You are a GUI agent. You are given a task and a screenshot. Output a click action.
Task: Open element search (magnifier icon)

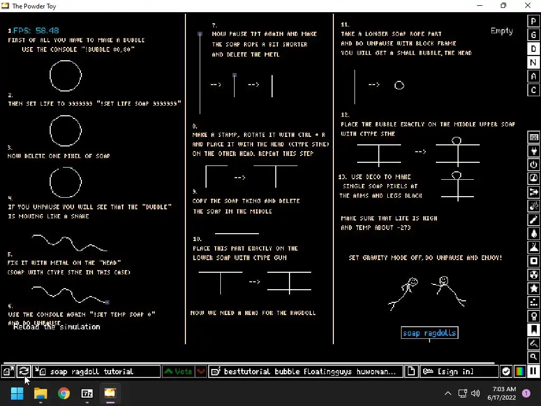[x=534, y=357]
